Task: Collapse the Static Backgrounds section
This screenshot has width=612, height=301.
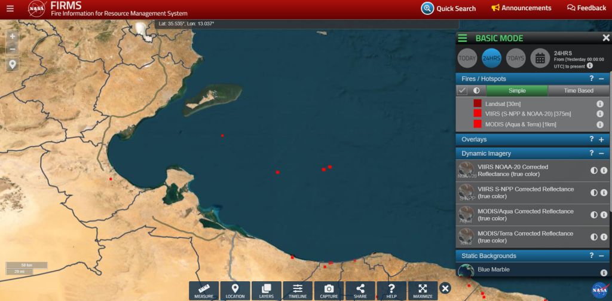Action: click(x=601, y=256)
